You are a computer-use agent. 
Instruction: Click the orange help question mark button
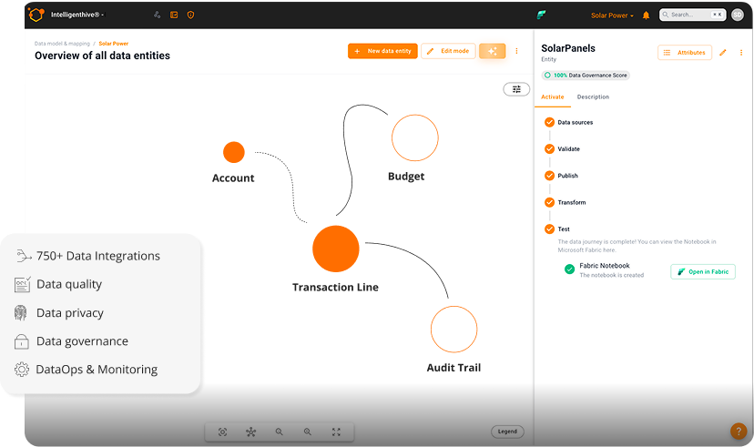738,431
